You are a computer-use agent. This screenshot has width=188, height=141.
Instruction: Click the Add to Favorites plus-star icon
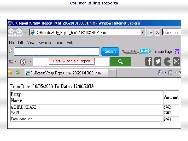click(18, 72)
